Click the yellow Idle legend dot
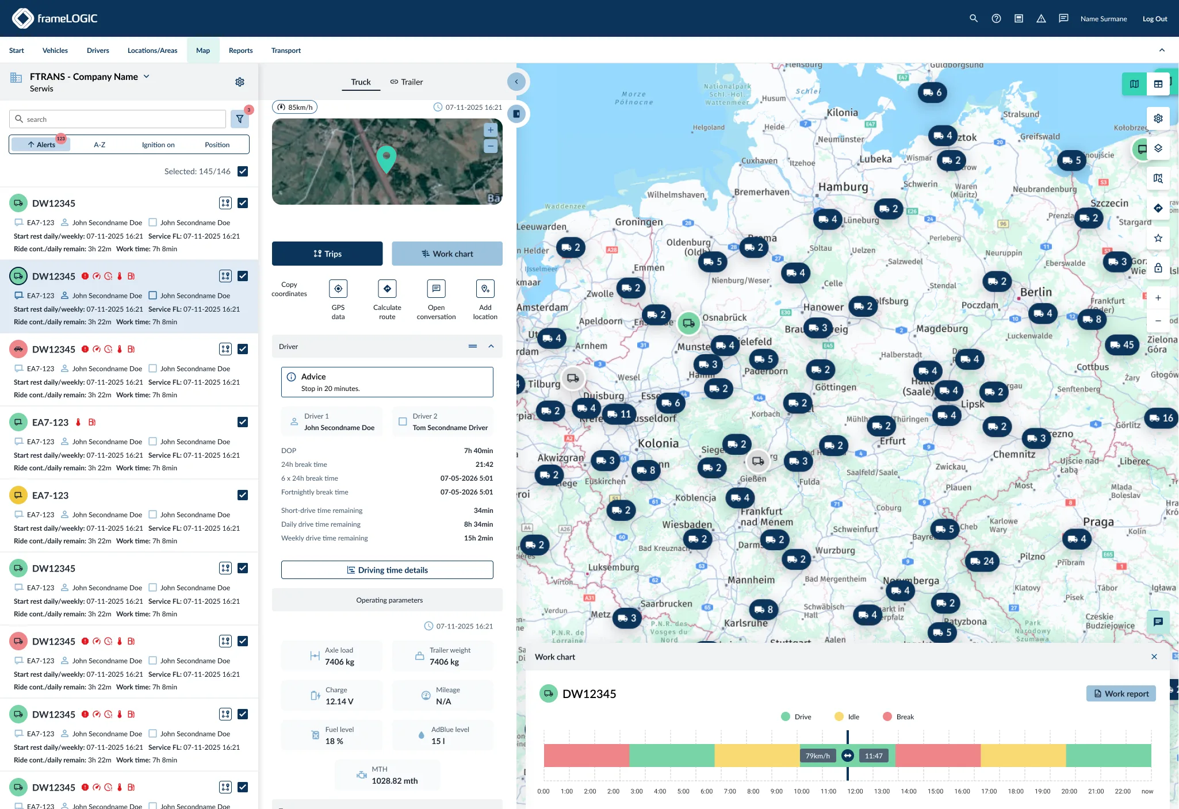Screen dimensions: 1179x809 coord(839,716)
